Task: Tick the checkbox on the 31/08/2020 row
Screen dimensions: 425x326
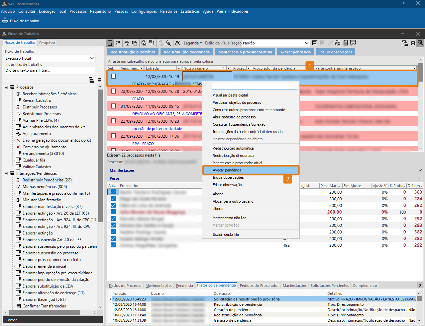Action: pyautogui.click(x=114, y=106)
